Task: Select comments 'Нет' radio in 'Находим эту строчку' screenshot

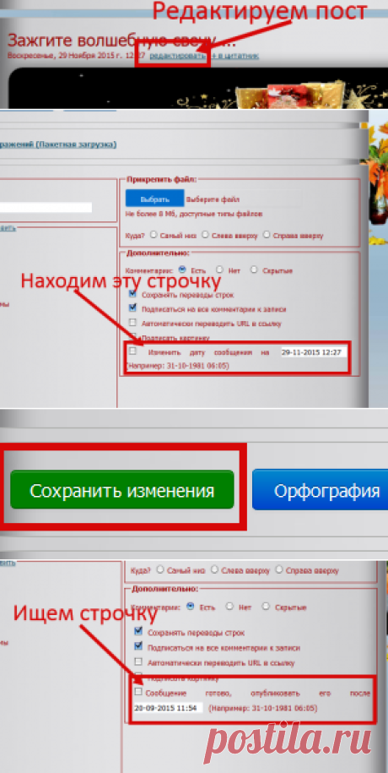Action: tap(219, 269)
